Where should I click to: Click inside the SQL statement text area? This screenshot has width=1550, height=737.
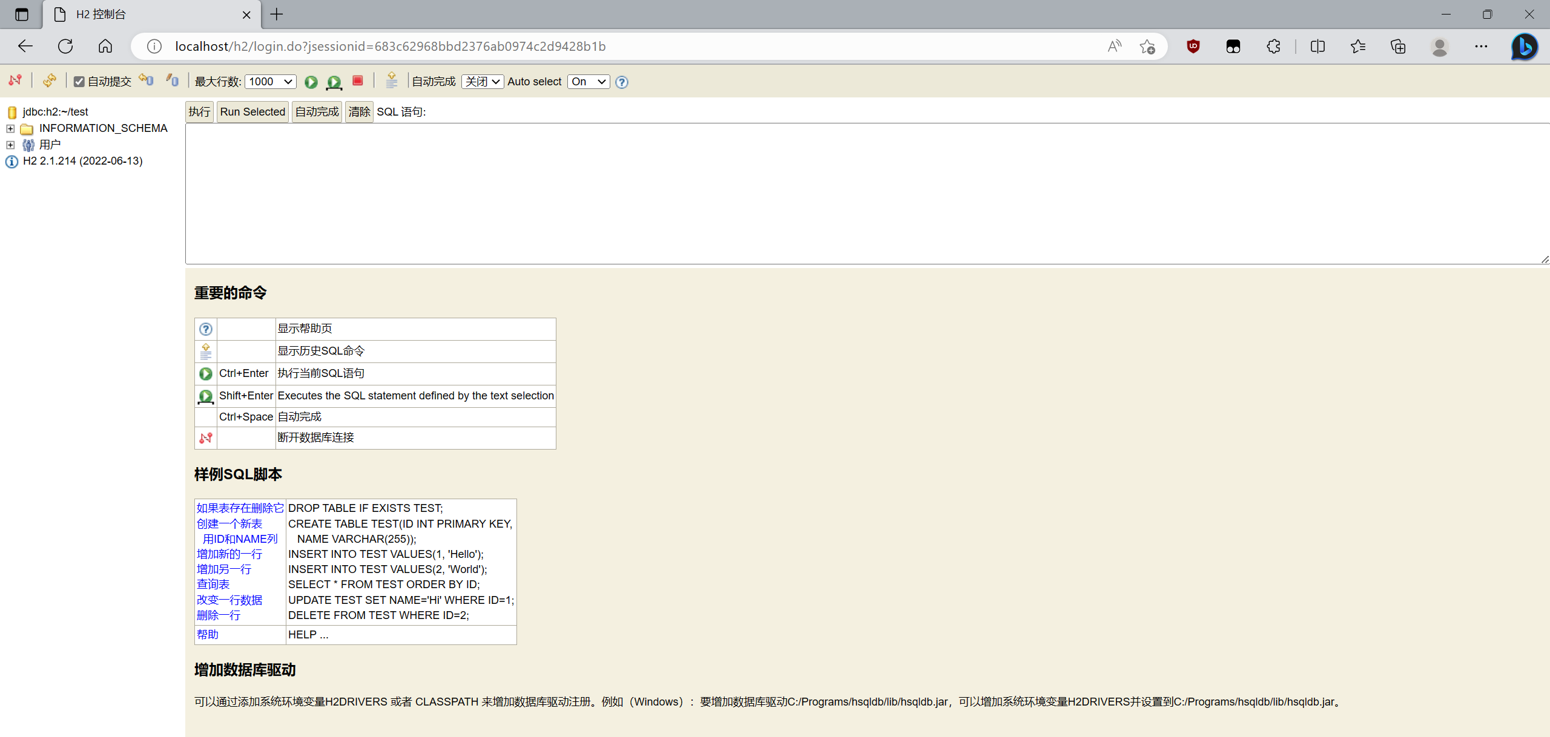tap(866, 194)
